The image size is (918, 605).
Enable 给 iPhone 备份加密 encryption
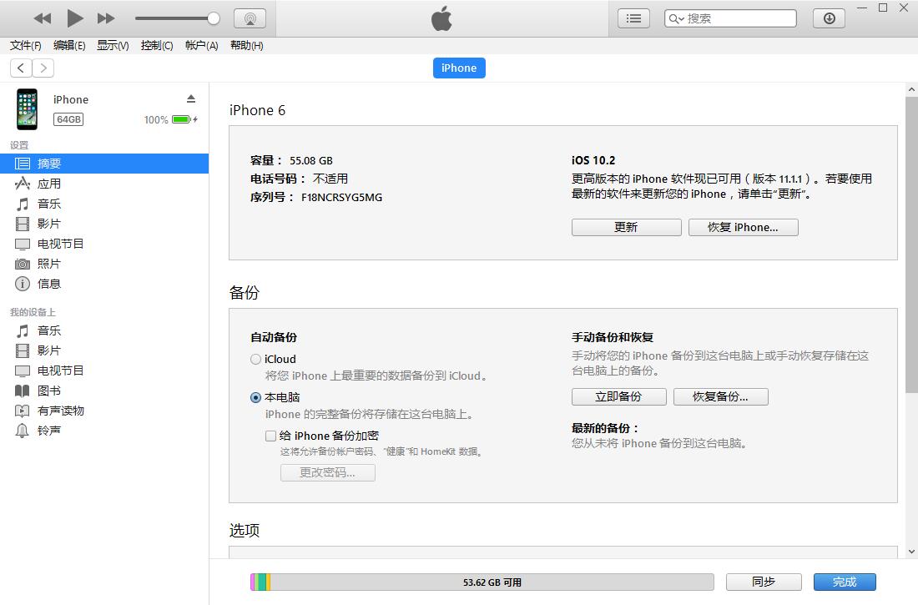point(270,436)
